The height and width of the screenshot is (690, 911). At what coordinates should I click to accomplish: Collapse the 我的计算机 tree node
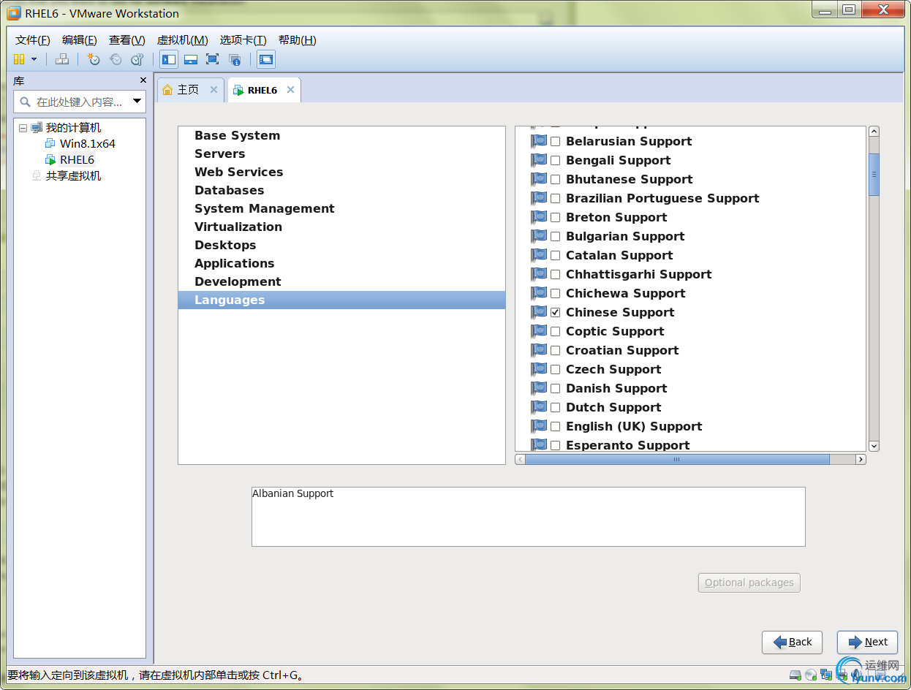(x=23, y=128)
